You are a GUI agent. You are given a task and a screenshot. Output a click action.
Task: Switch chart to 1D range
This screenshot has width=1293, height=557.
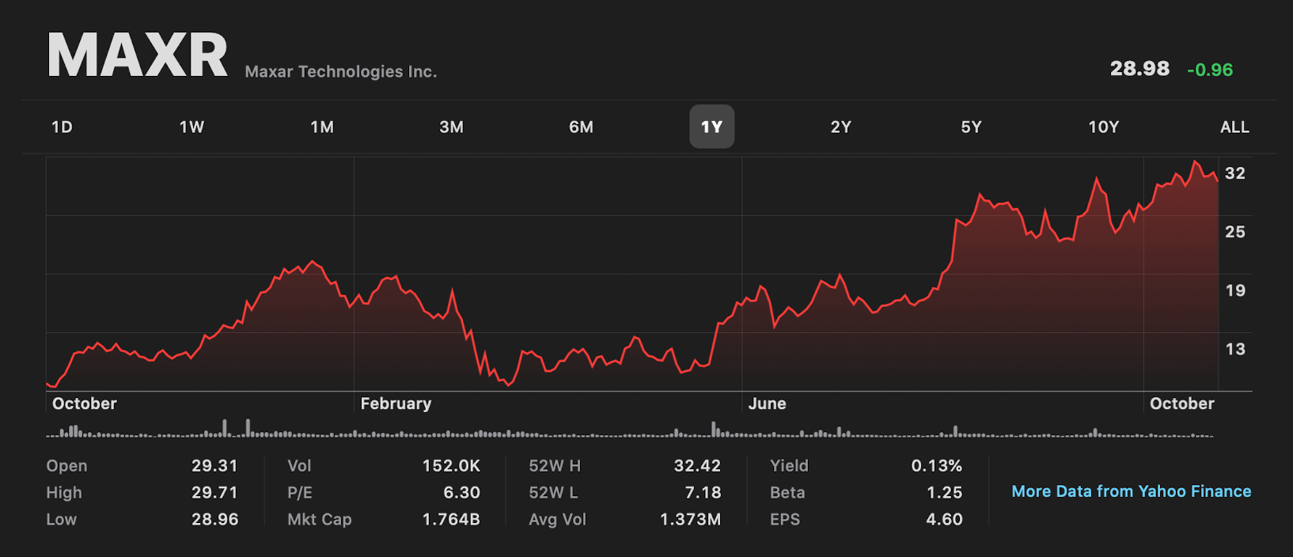[62, 127]
